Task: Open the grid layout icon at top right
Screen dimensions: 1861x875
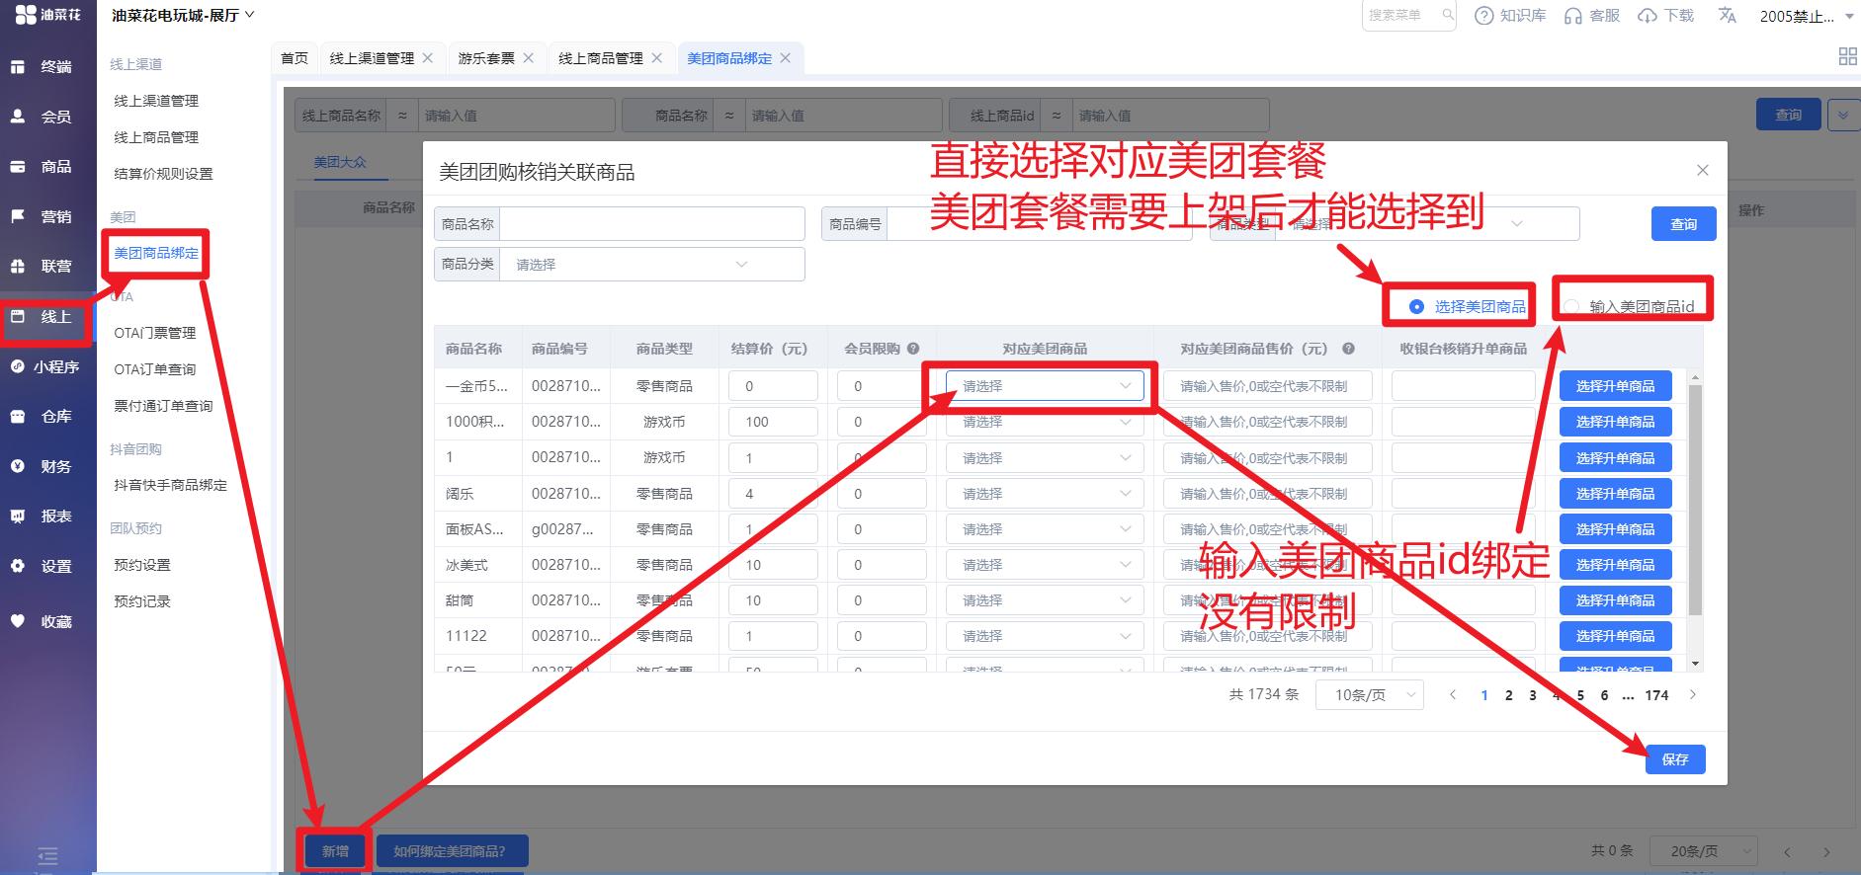Action: [1847, 56]
